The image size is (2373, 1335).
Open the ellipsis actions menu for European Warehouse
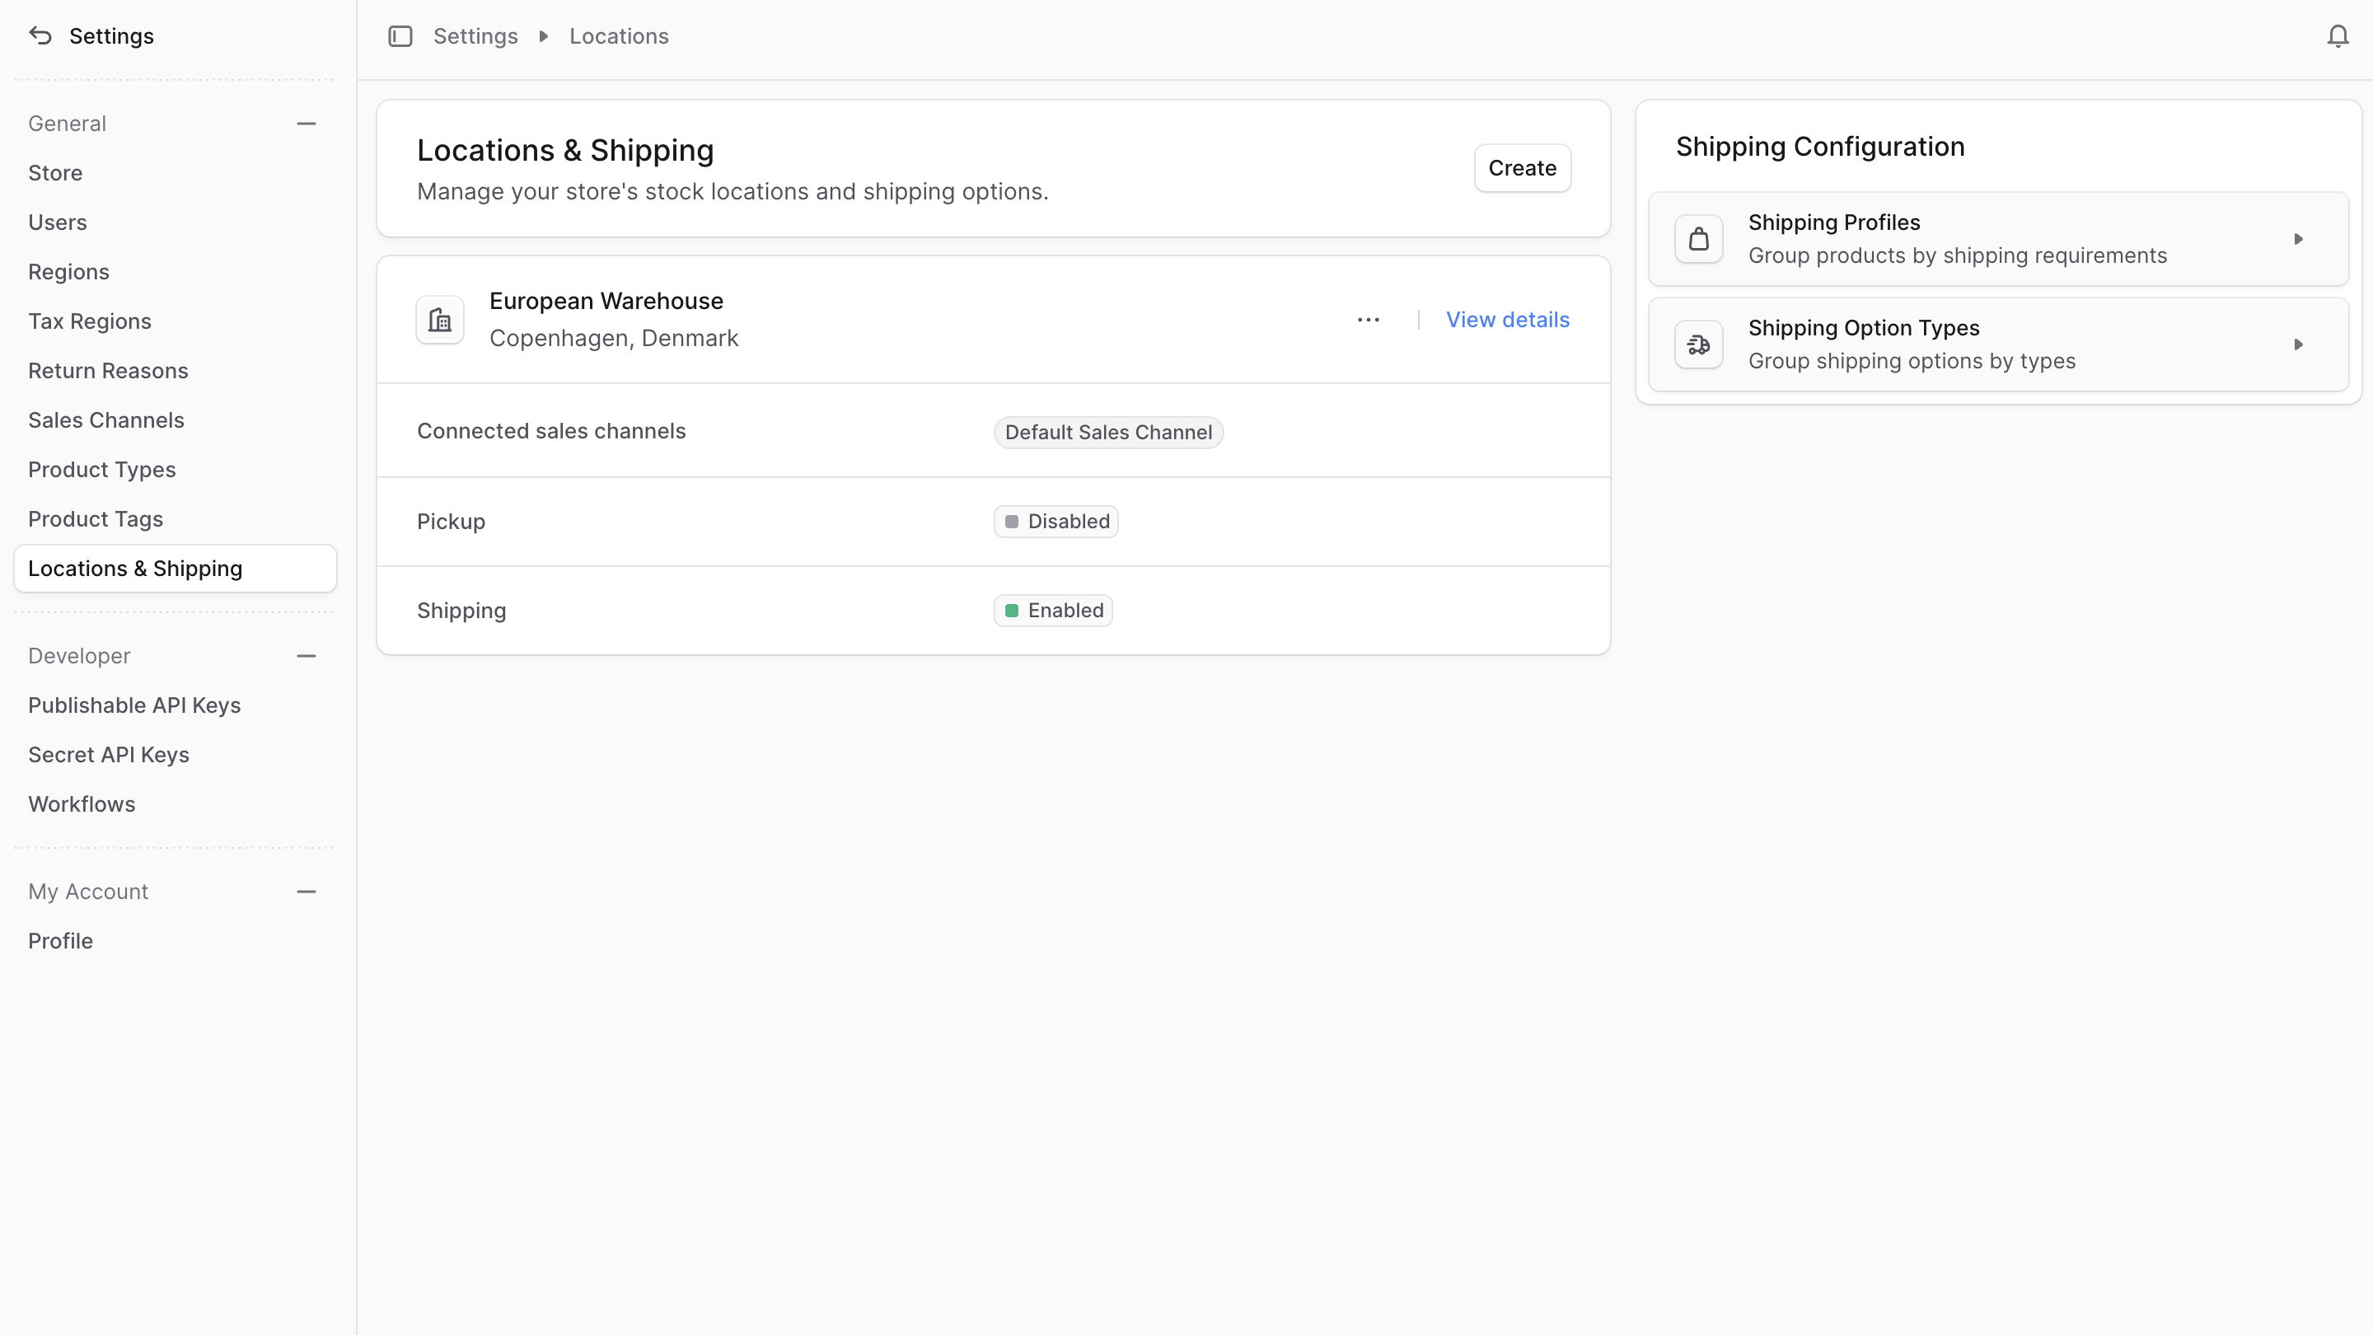1368,319
